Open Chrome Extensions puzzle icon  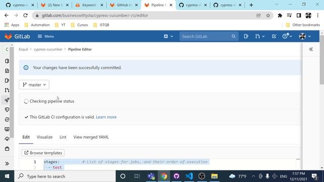(x=280, y=16)
